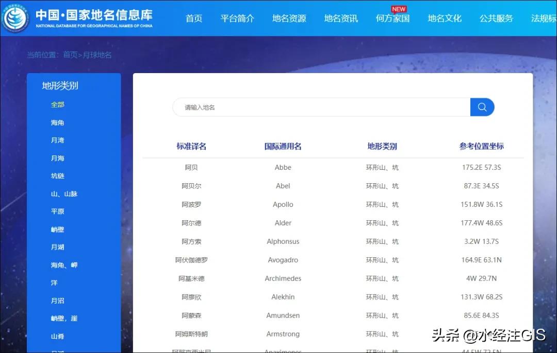Select 全部 in terrain categories
The width and height of the screenshot is (557, 353).
tap(58, 104)
